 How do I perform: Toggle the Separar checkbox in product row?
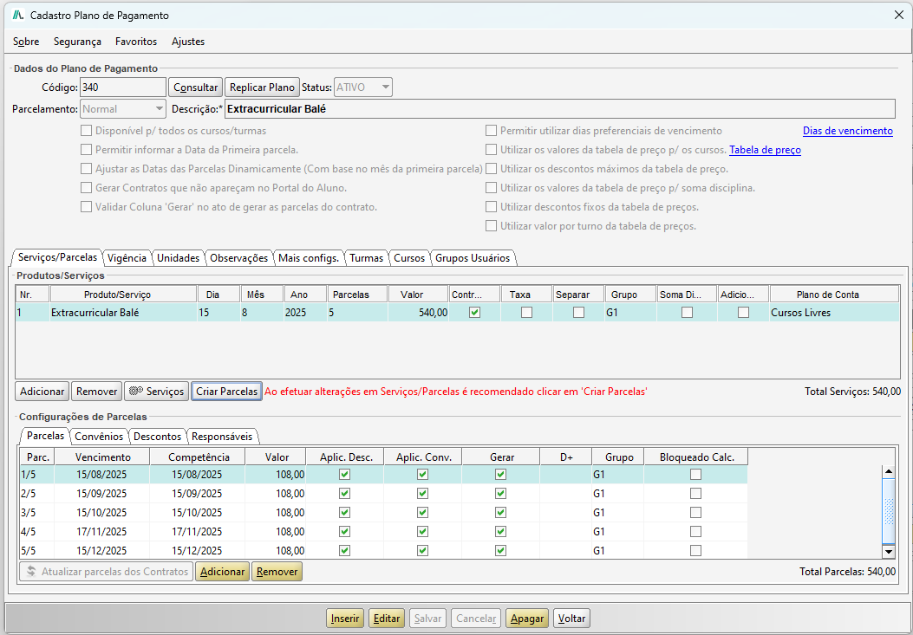(x=578, y=313)
